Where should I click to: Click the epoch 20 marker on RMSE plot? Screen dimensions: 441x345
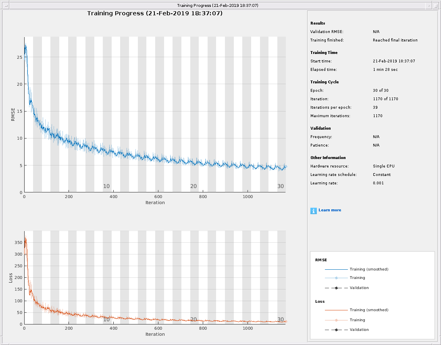click(x=193, y=186)
